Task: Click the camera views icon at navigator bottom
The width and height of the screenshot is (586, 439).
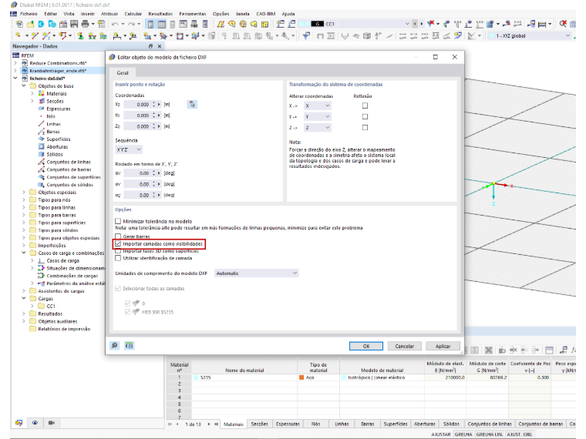Action: pos(52,423)
